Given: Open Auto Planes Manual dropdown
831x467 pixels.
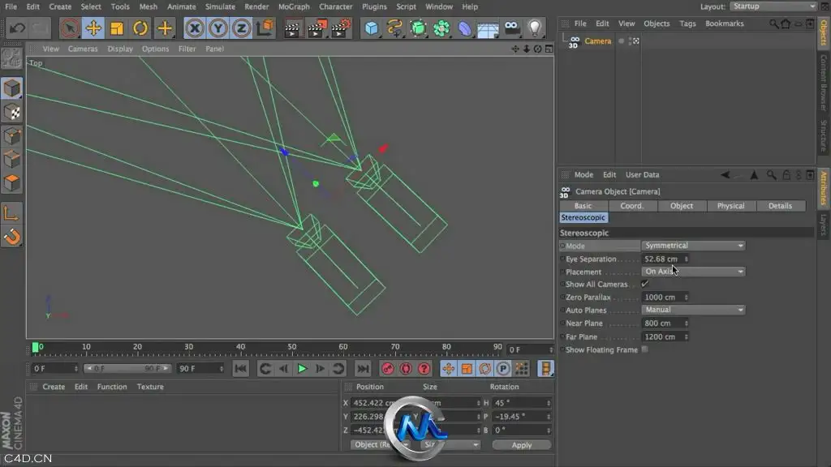Looking at the screenshot, I should pyautogui.click(x=693, y=310).
